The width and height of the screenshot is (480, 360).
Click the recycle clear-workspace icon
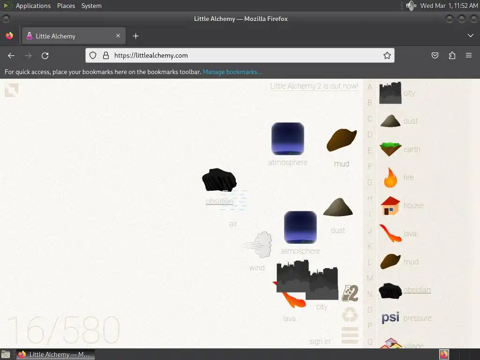coord(350,315)
